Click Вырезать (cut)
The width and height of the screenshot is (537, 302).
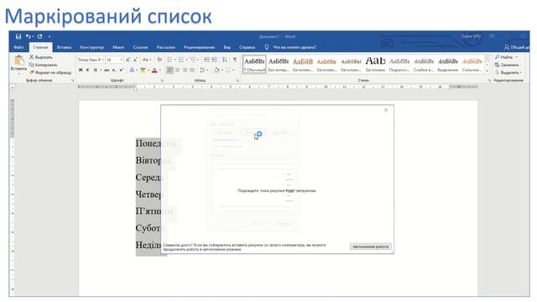coord(41,57)
